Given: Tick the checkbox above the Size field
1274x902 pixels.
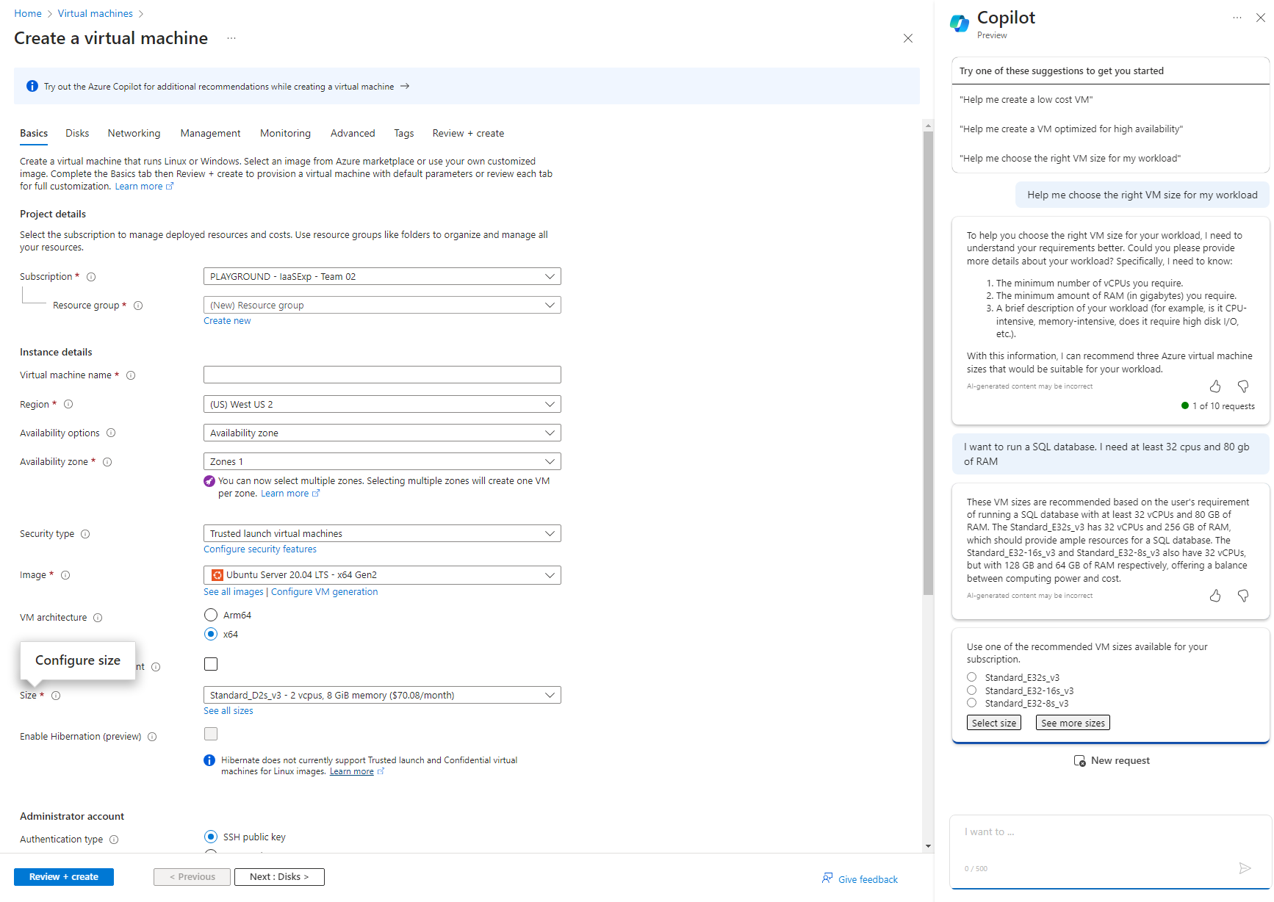Looking at the screenshot, I should [x=211, y=664].
